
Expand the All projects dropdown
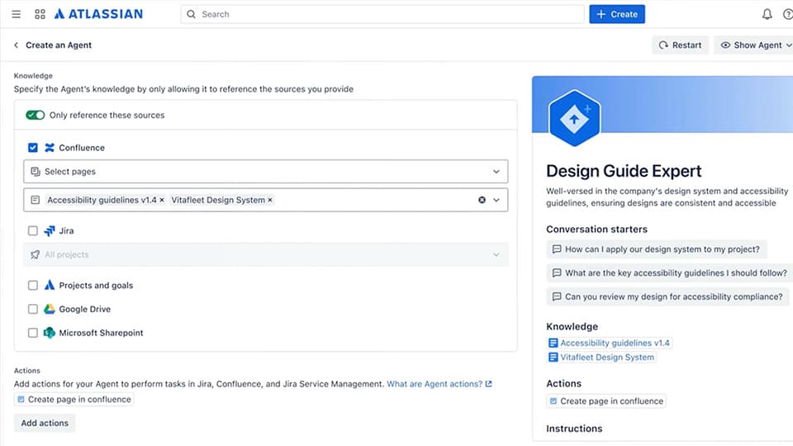[x=496, y=254]
